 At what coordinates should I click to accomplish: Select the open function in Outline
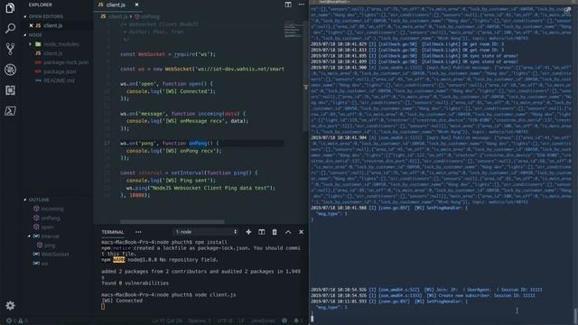point(47,227)
